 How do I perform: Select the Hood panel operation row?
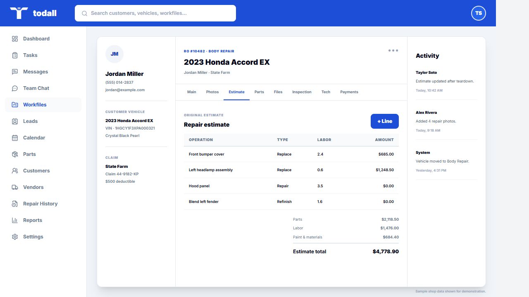click(x=291, y=186)
